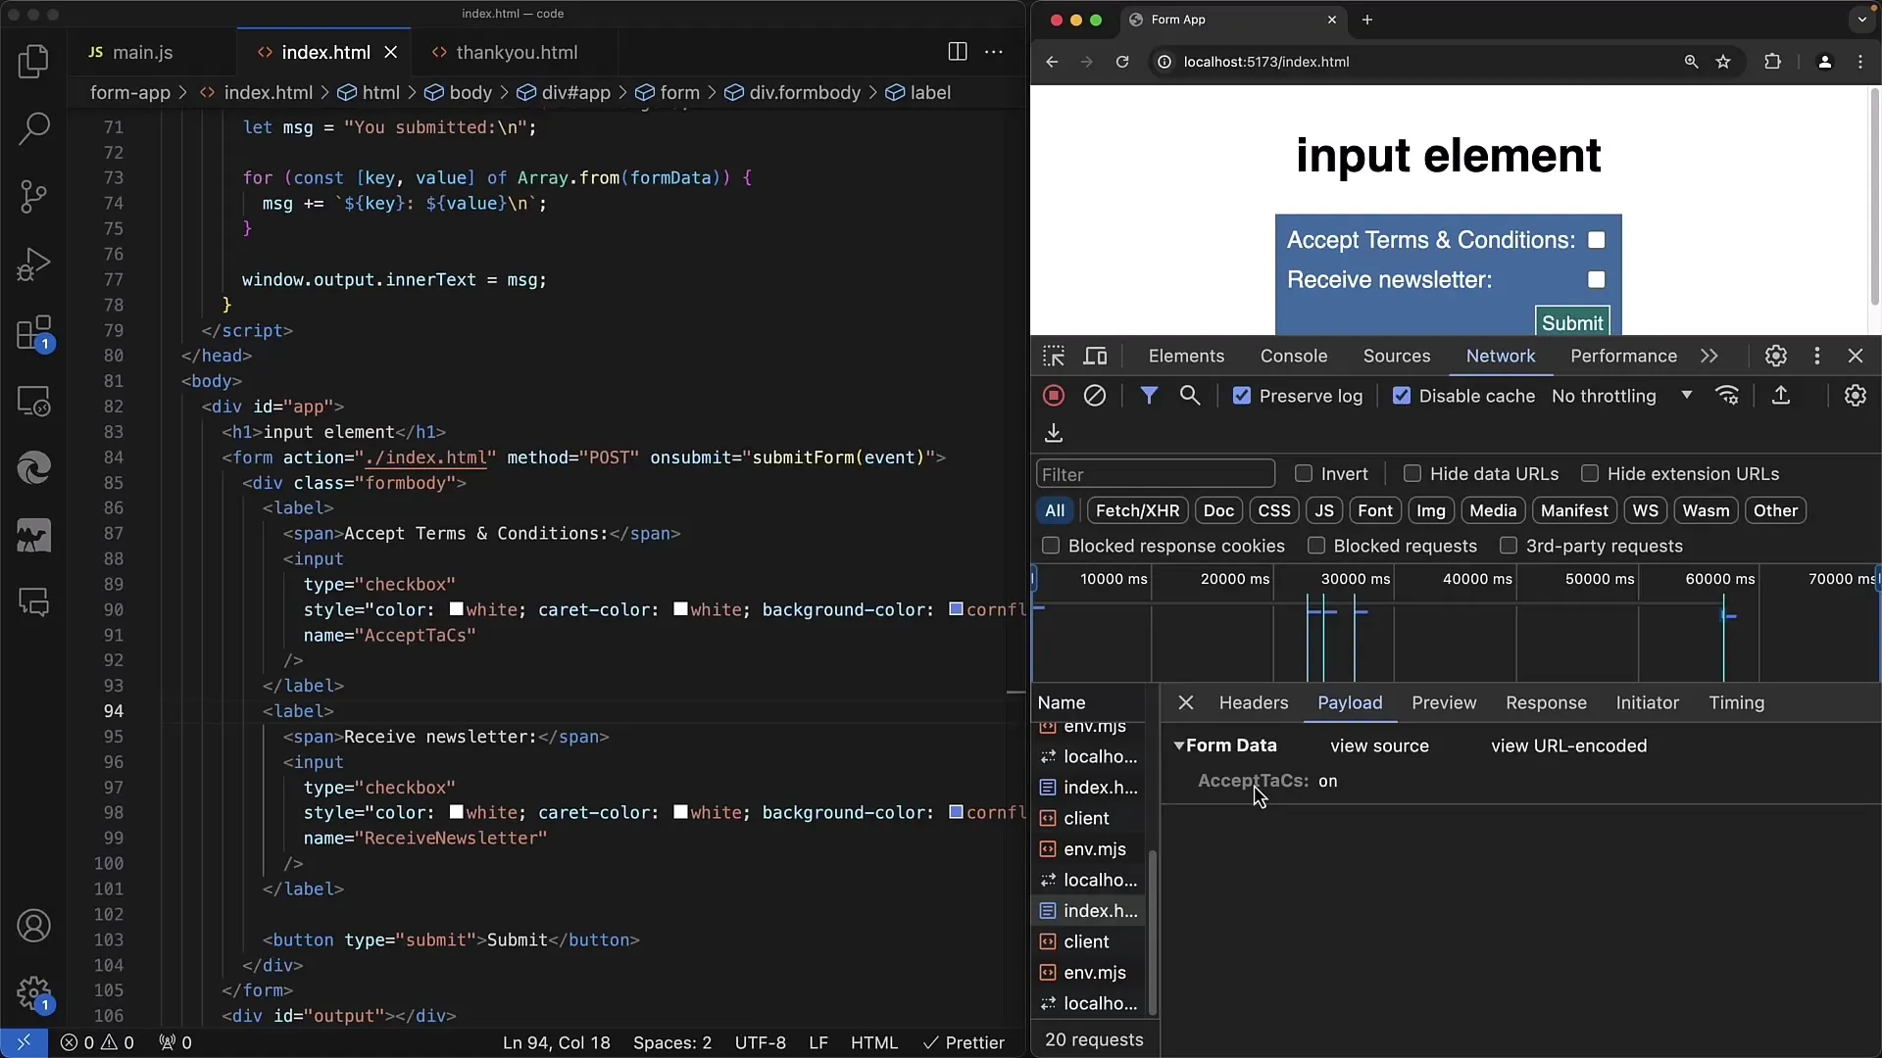Screen dimensions: 1882x1058
Task: Click the Submit button in the form
Action: tap(1572, 321)
